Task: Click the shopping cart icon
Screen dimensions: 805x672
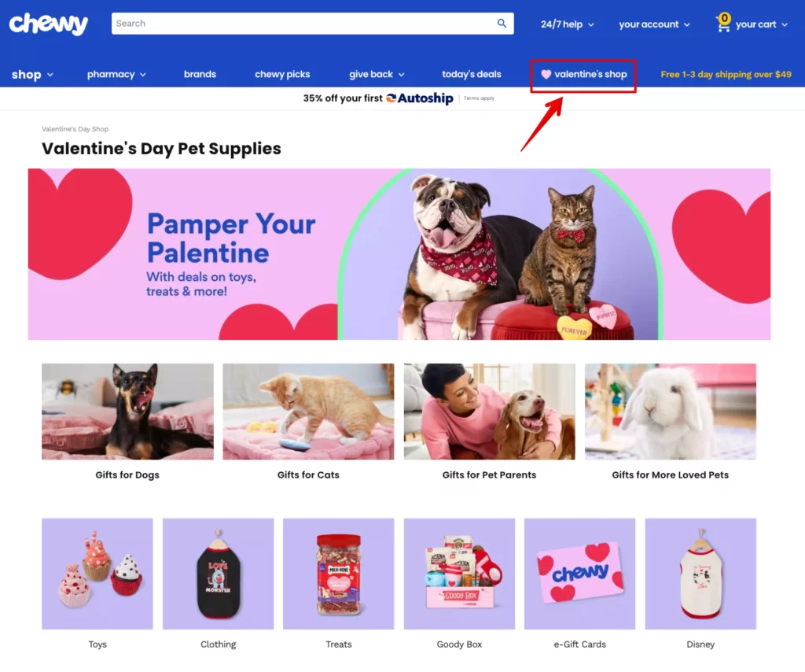Action: [x=723, y=23]
